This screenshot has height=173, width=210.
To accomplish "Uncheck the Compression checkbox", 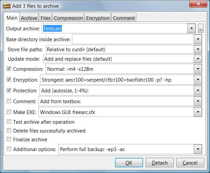I will (x=9, y=69).
